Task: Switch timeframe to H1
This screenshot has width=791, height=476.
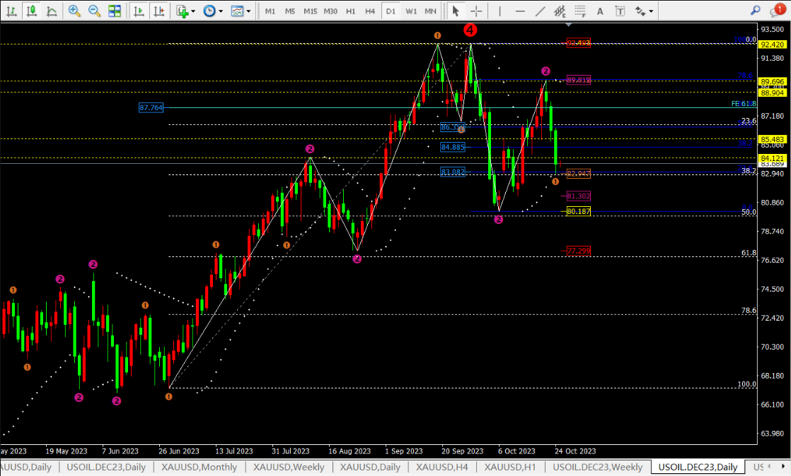Action: [x=351, y=11]
